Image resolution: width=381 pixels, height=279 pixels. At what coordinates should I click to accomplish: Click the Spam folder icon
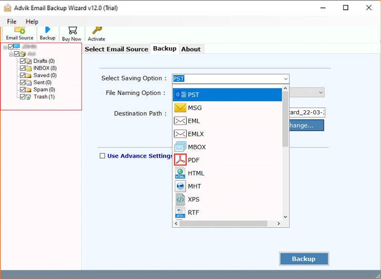[29, 90]
